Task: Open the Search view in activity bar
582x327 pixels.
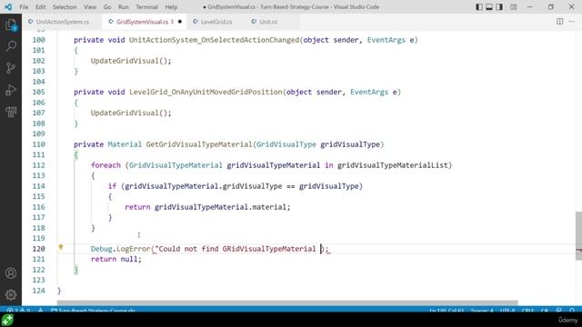Action: [11, 46]
